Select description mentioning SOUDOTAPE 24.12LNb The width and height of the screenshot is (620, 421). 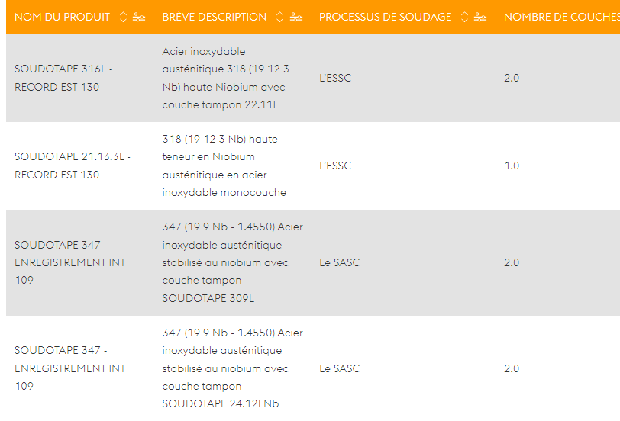click(x=232, y=368)
